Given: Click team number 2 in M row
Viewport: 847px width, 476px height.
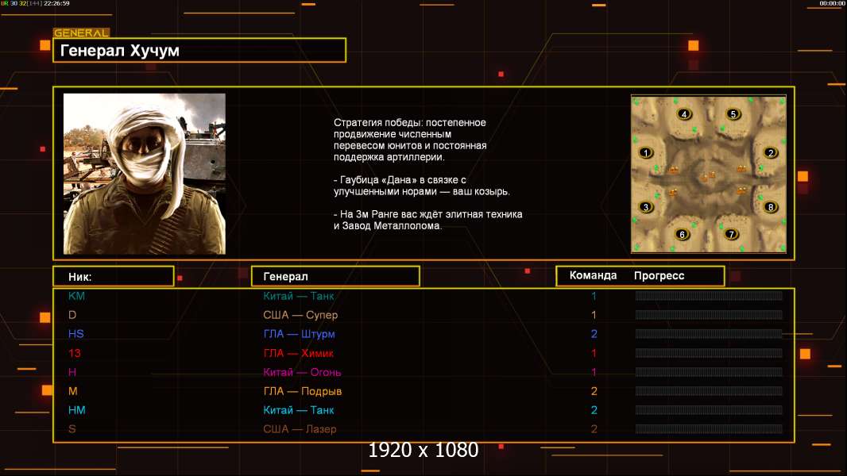Looking at the screenshot, I should coord(594,391).
